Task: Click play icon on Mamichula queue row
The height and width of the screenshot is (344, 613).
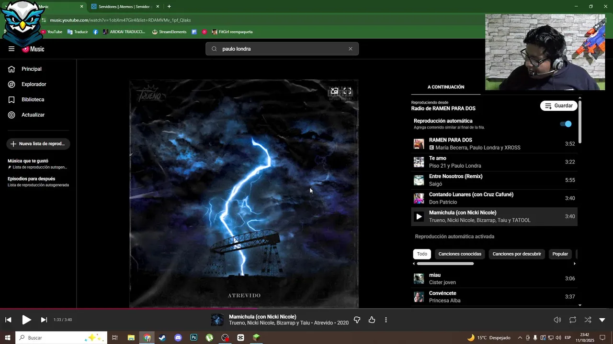Action: (419, 216)
